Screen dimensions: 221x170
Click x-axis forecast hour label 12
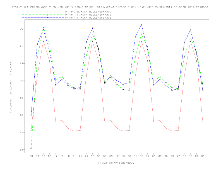[56, 156]
